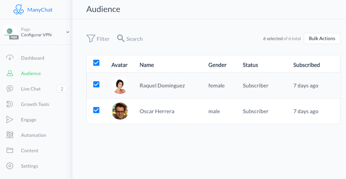
Task: Click the ManyChat brand name link
Action: point(40,10)
